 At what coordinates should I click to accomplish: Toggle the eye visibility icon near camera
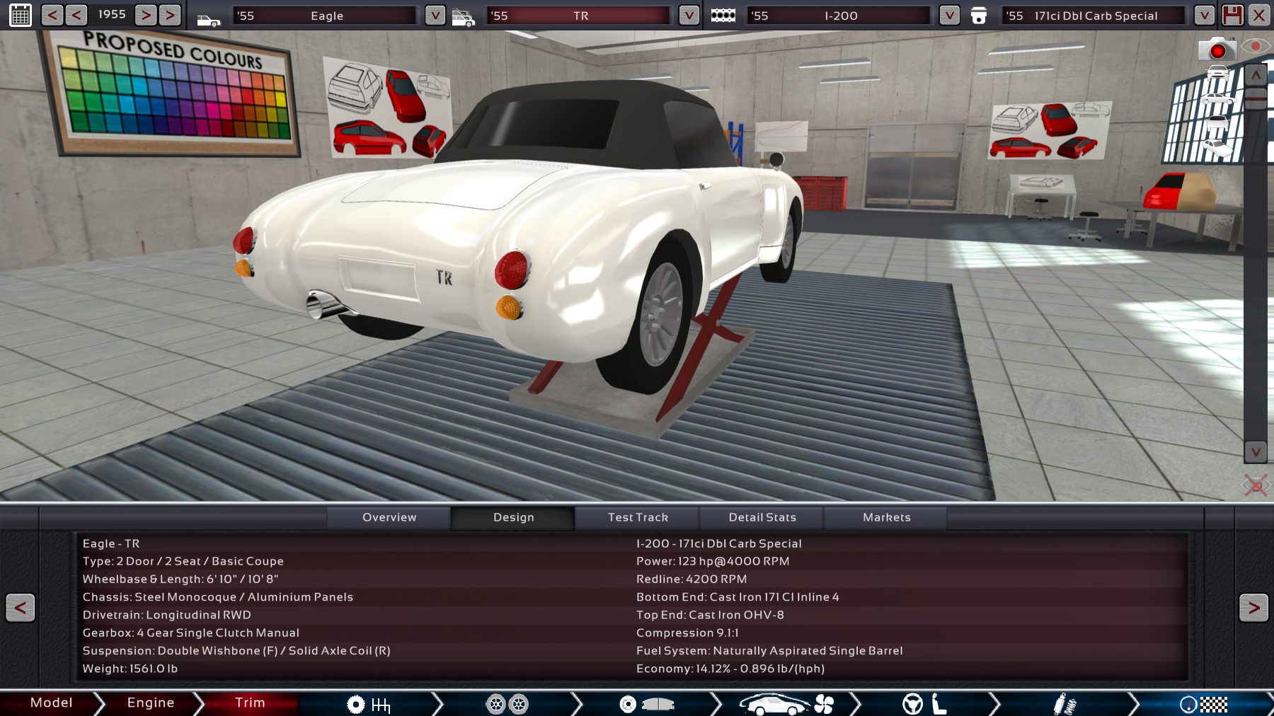[x=1256, y=47]
